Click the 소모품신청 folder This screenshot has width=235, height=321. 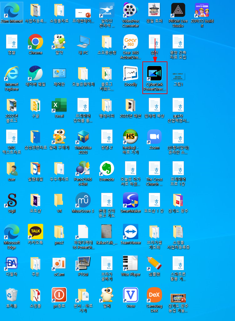(107, 42)
